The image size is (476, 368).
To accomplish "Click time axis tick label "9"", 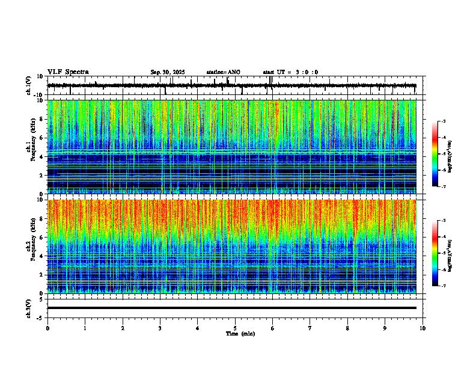I will click(x=385, y=328).
